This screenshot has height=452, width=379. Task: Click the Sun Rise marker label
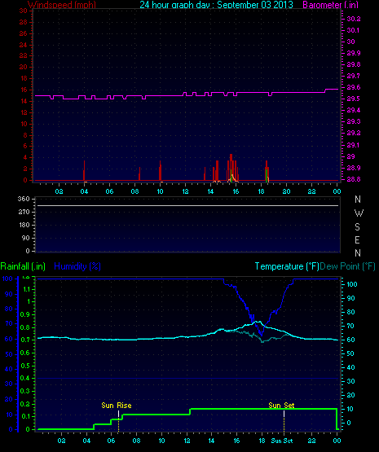coord(117,406)
